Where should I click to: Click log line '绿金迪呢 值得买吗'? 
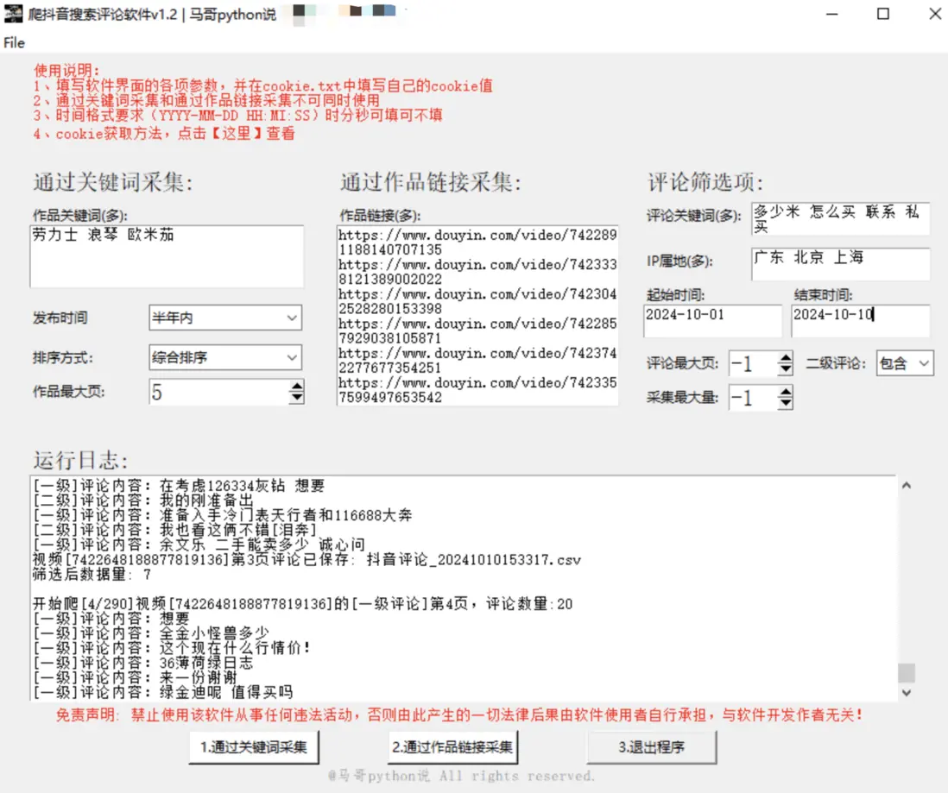click(x=162, y=692)
